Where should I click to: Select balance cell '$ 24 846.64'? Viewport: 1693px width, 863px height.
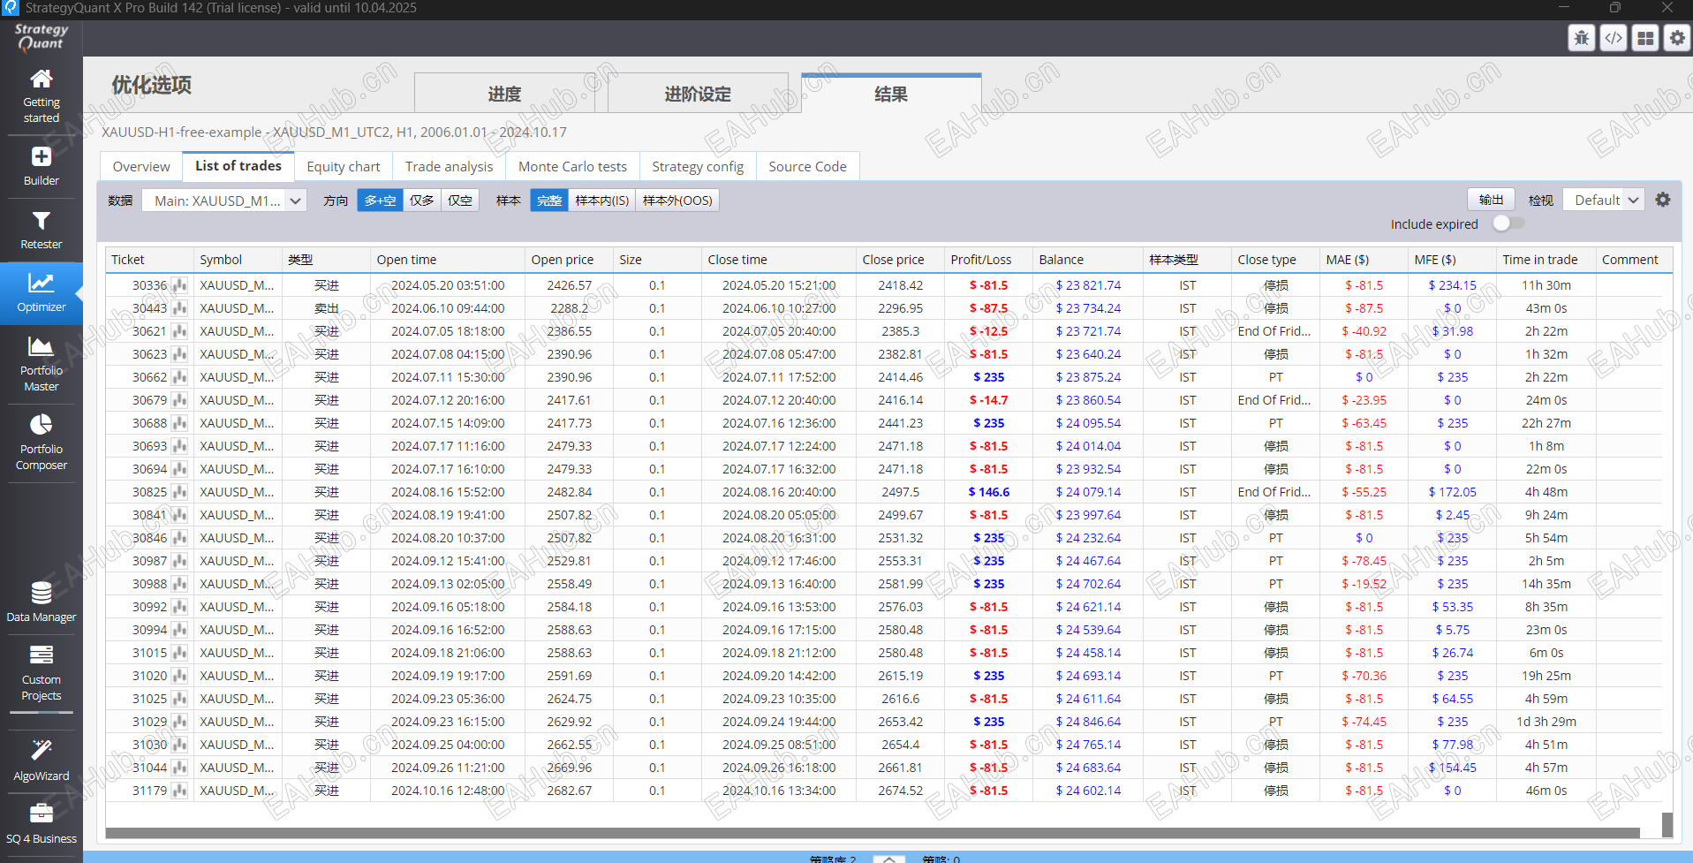tap(1088, 722)
